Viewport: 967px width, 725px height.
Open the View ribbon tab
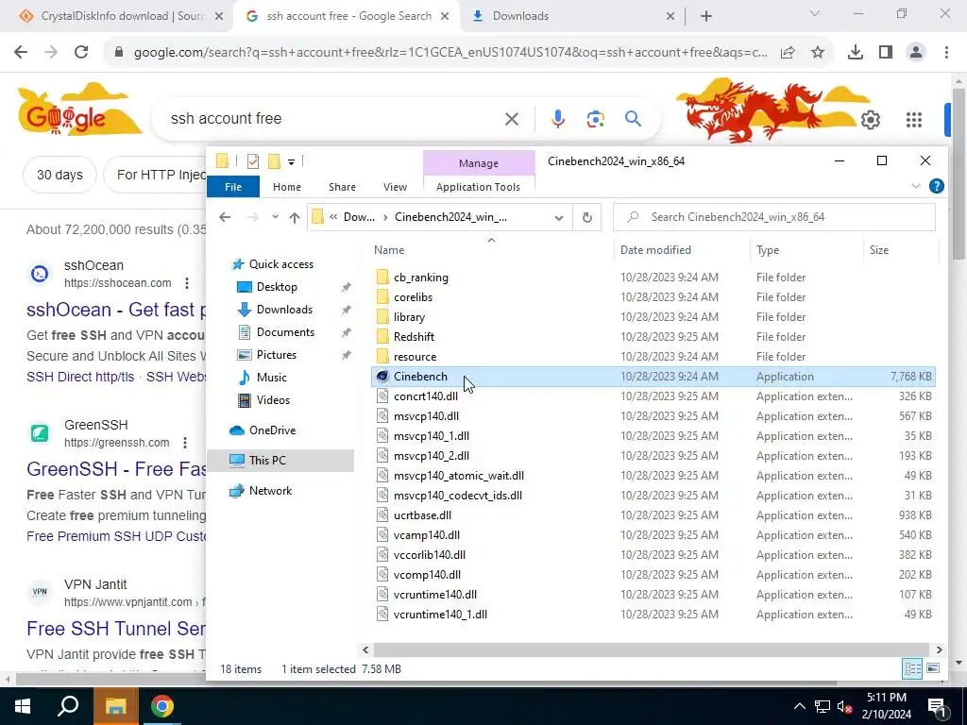[x=395, y=187]
